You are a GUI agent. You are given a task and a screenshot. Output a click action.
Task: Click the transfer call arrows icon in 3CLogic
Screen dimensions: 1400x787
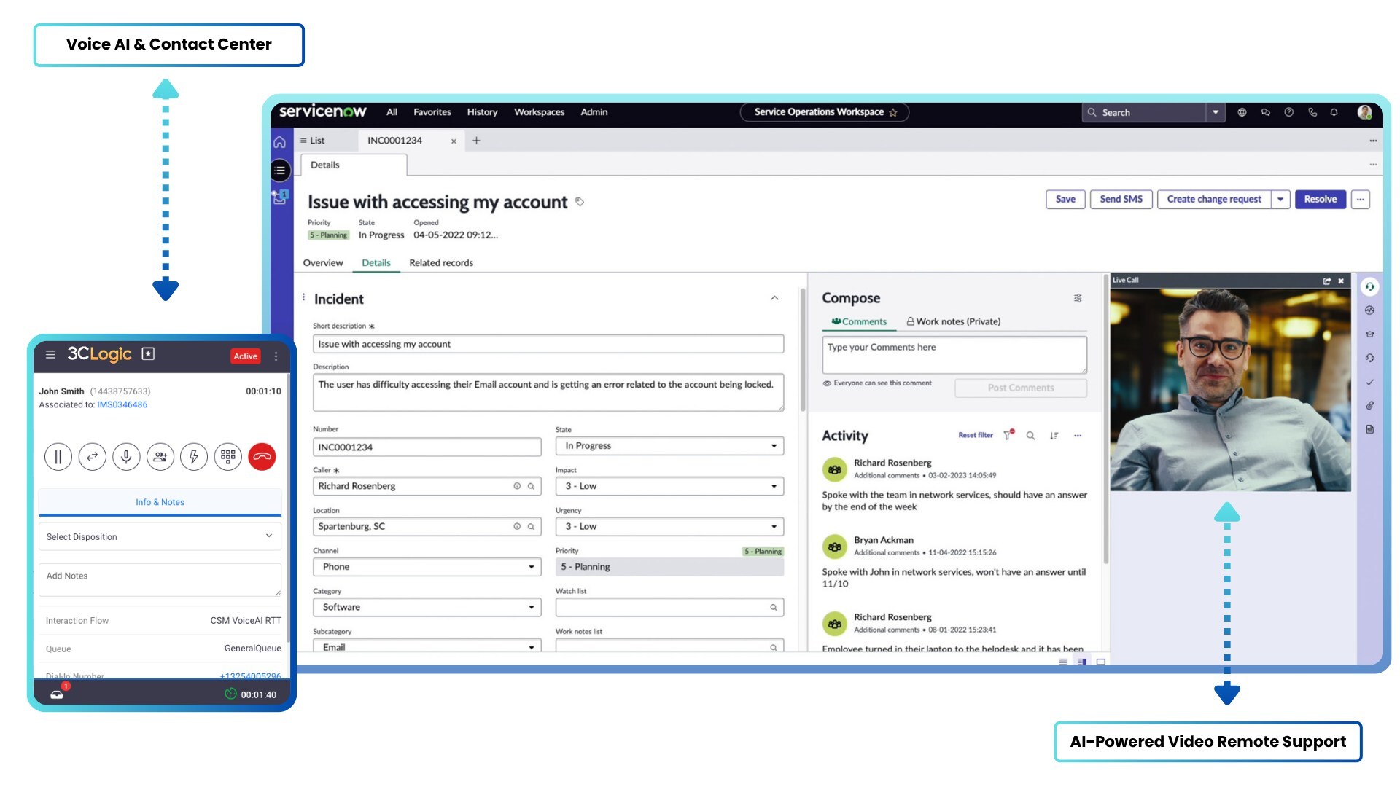93,457
